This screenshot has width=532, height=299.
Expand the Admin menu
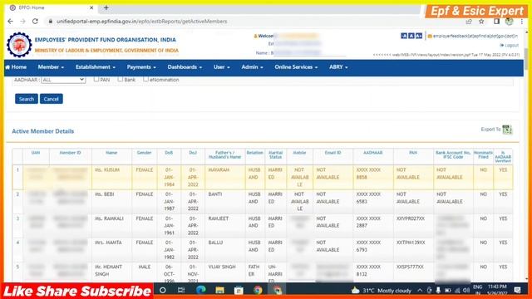[252, 67]
